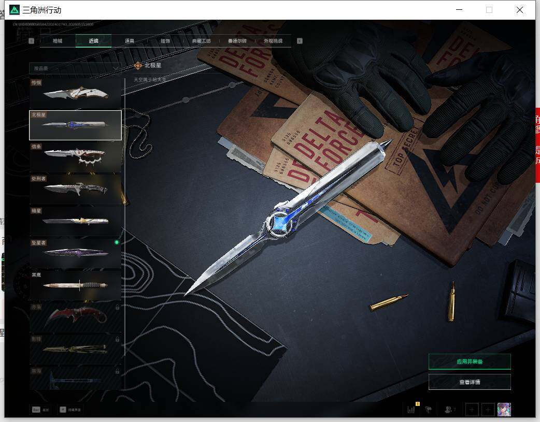Choose the spiked knuckle-guard knife skin
The height and width of the screenshot is (422, 540).
point(75,157)
